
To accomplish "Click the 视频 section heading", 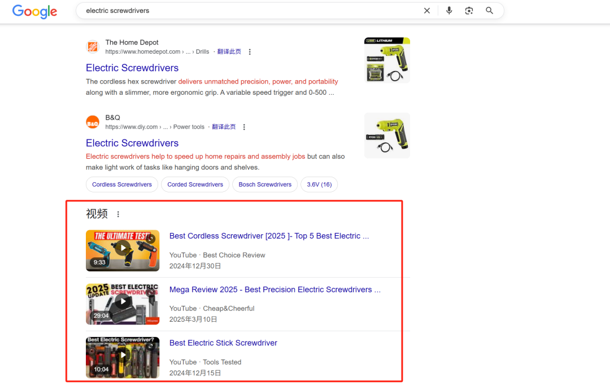I will (x=97, y=214).
